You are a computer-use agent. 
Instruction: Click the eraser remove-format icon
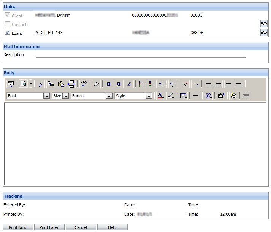coord(97,84)
